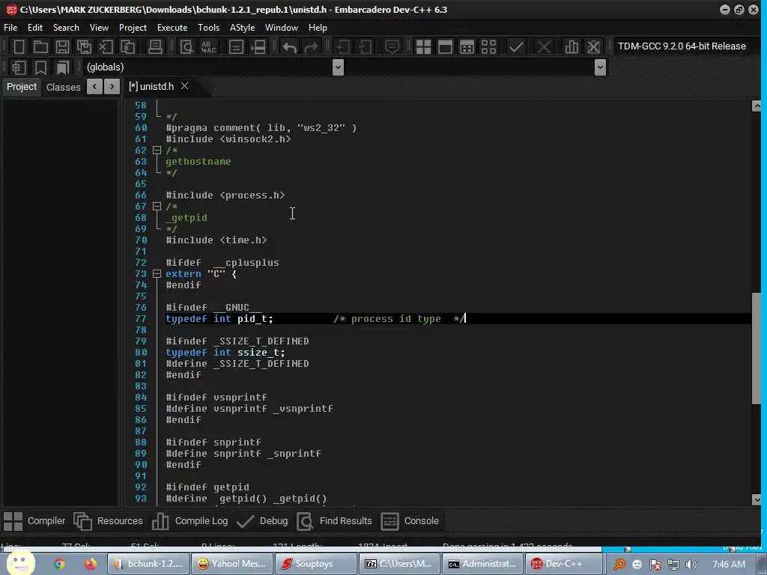Stop execution using X toolbar icon
The image size is (767, 575).
[x=544, y=47]
